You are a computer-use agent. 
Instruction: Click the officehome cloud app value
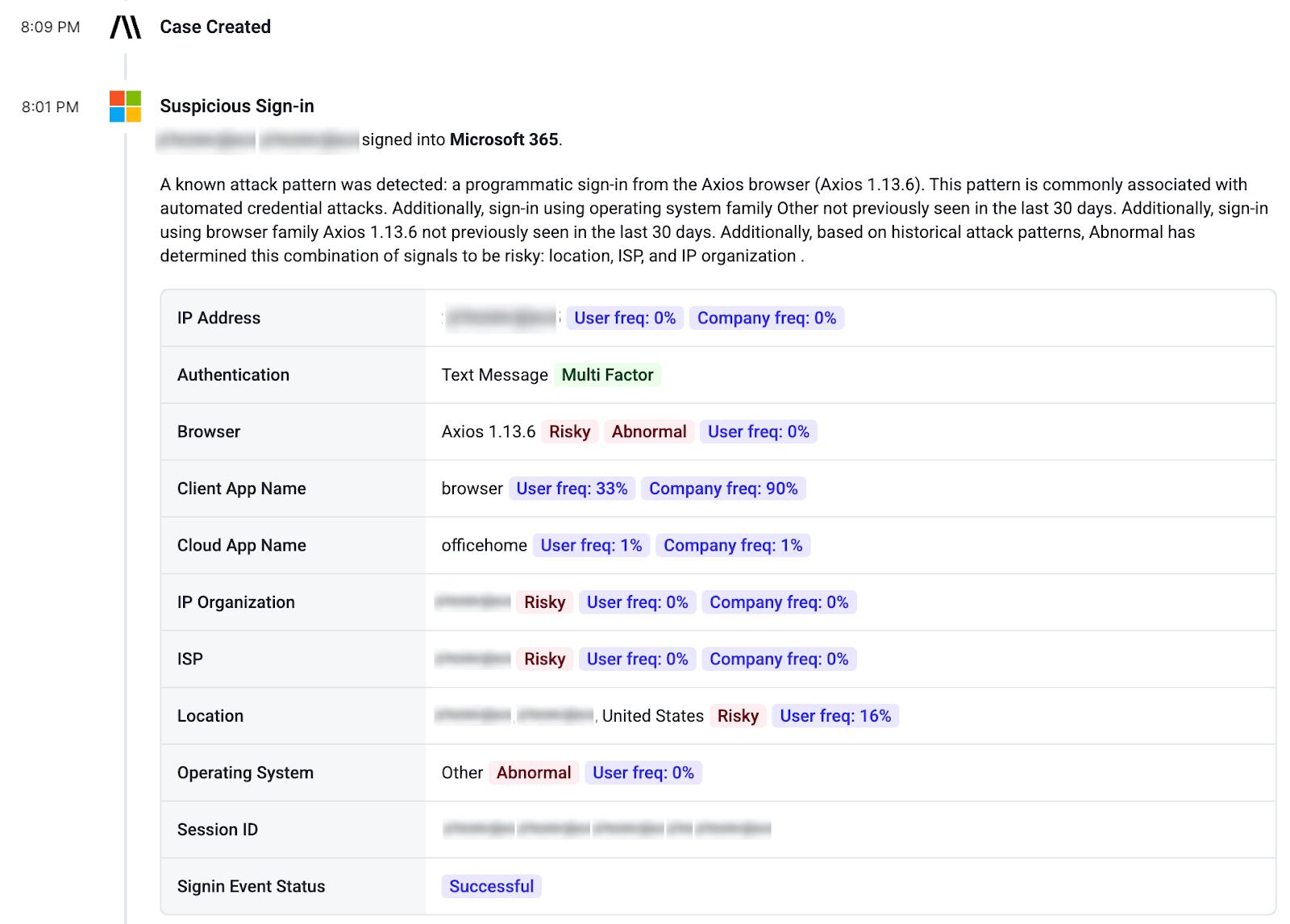tap(485, 545)
